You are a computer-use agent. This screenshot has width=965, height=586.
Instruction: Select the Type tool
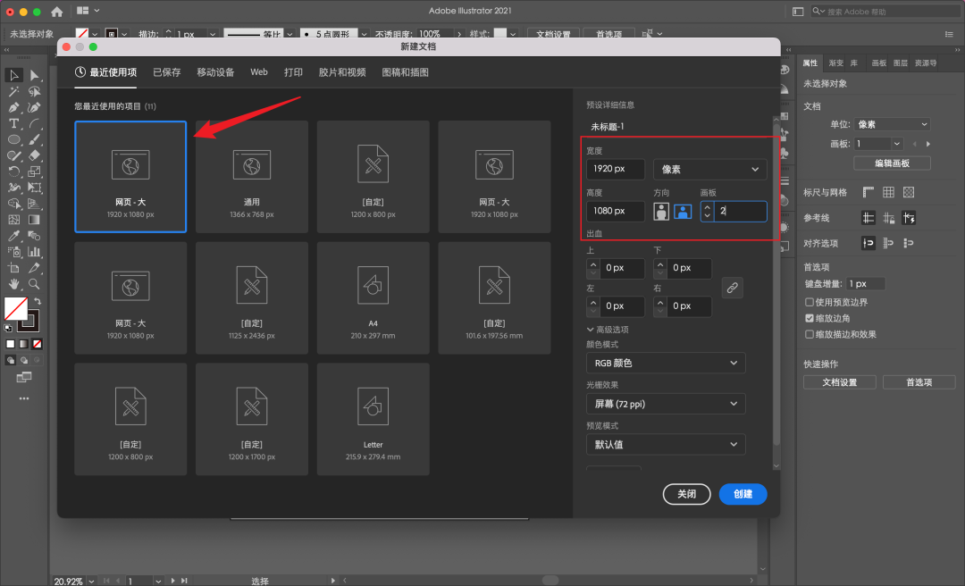13,123
